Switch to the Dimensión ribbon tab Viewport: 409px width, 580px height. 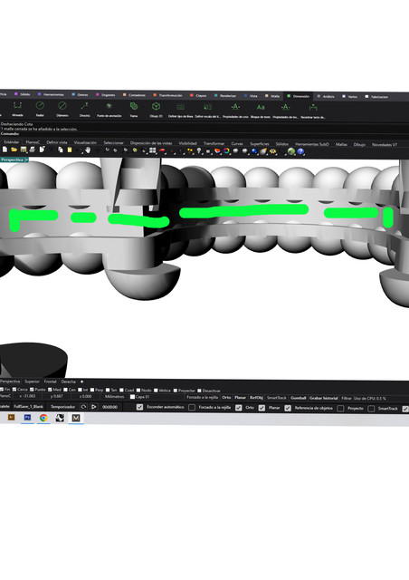pyautogui.click(x=298, y=96)
